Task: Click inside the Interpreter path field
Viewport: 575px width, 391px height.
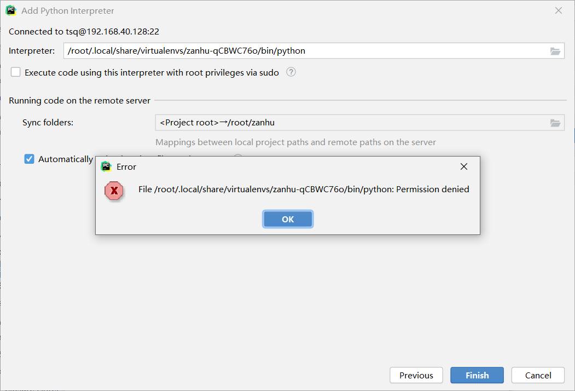Action: coord(306,51)
